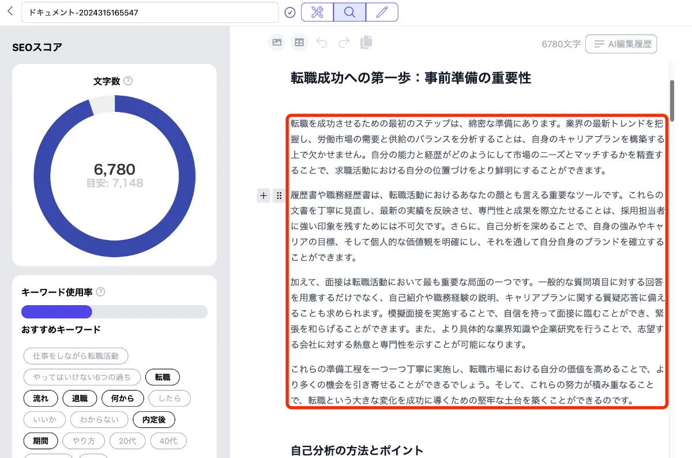Click the 文字数 donut chart
This screenshot has height=458, width=692.
pos(114,176)
